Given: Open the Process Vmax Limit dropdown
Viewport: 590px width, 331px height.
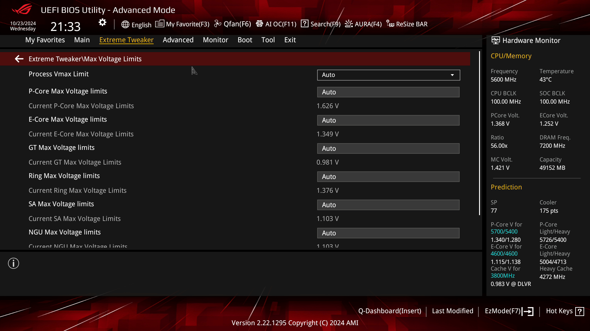Looking at the screenshot, I should 388,75.
